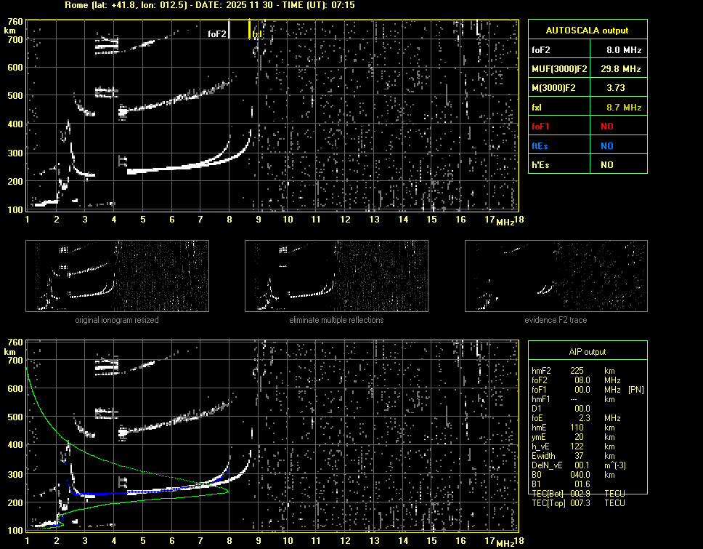Viewport: 703px width, 549px height.
Task: Click the yellow fxI 8.7 MHz value
Action: click(x=624, y=108)
